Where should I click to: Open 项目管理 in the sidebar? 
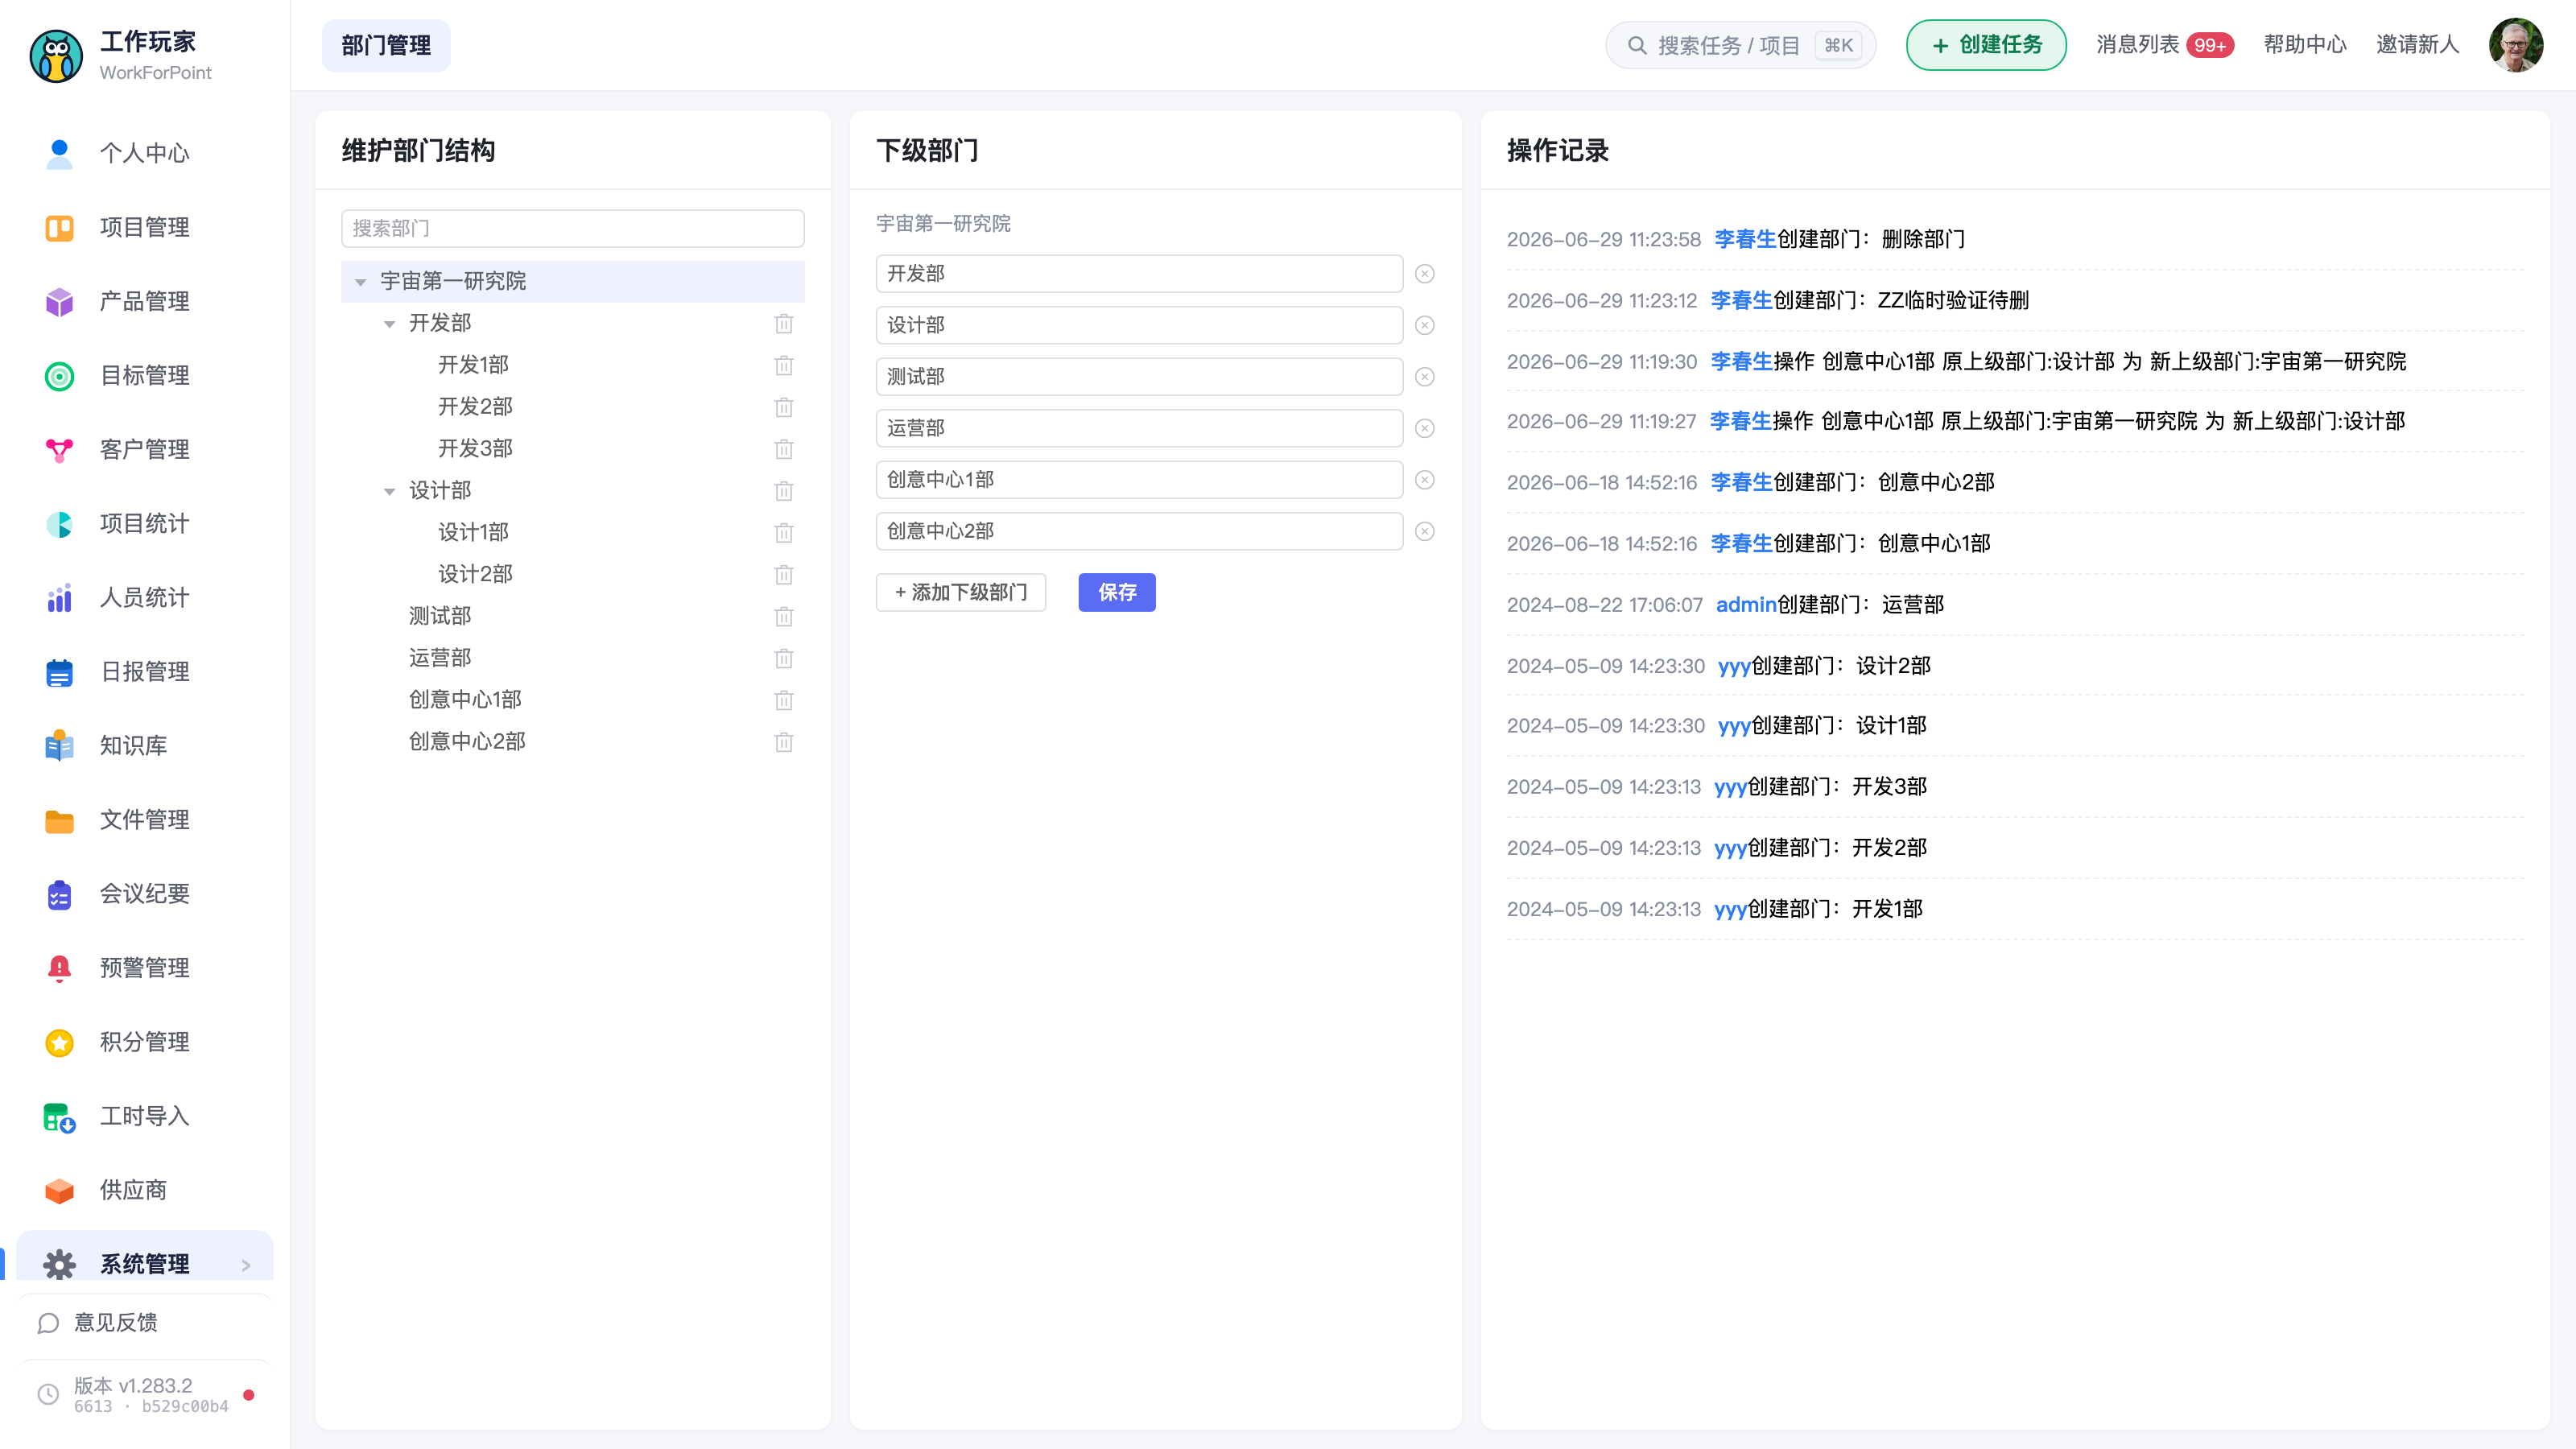pyautogui.click(x=144, y=227)
